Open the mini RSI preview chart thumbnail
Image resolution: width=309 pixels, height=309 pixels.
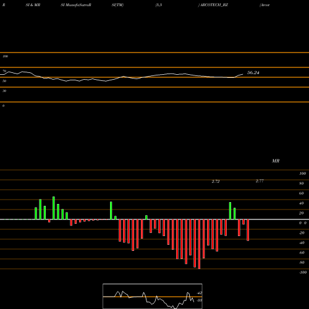tap(153, 296)
